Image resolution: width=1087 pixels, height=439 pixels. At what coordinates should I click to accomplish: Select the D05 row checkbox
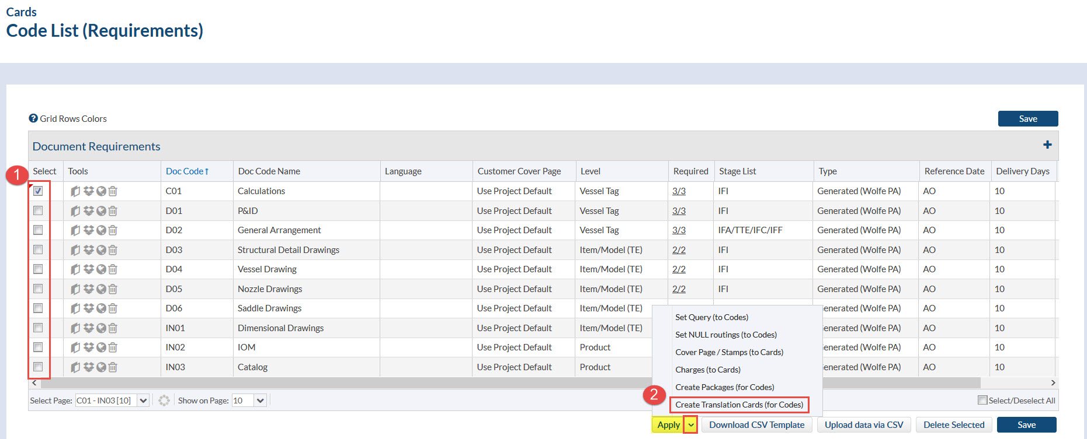click(x=38, y=289)
